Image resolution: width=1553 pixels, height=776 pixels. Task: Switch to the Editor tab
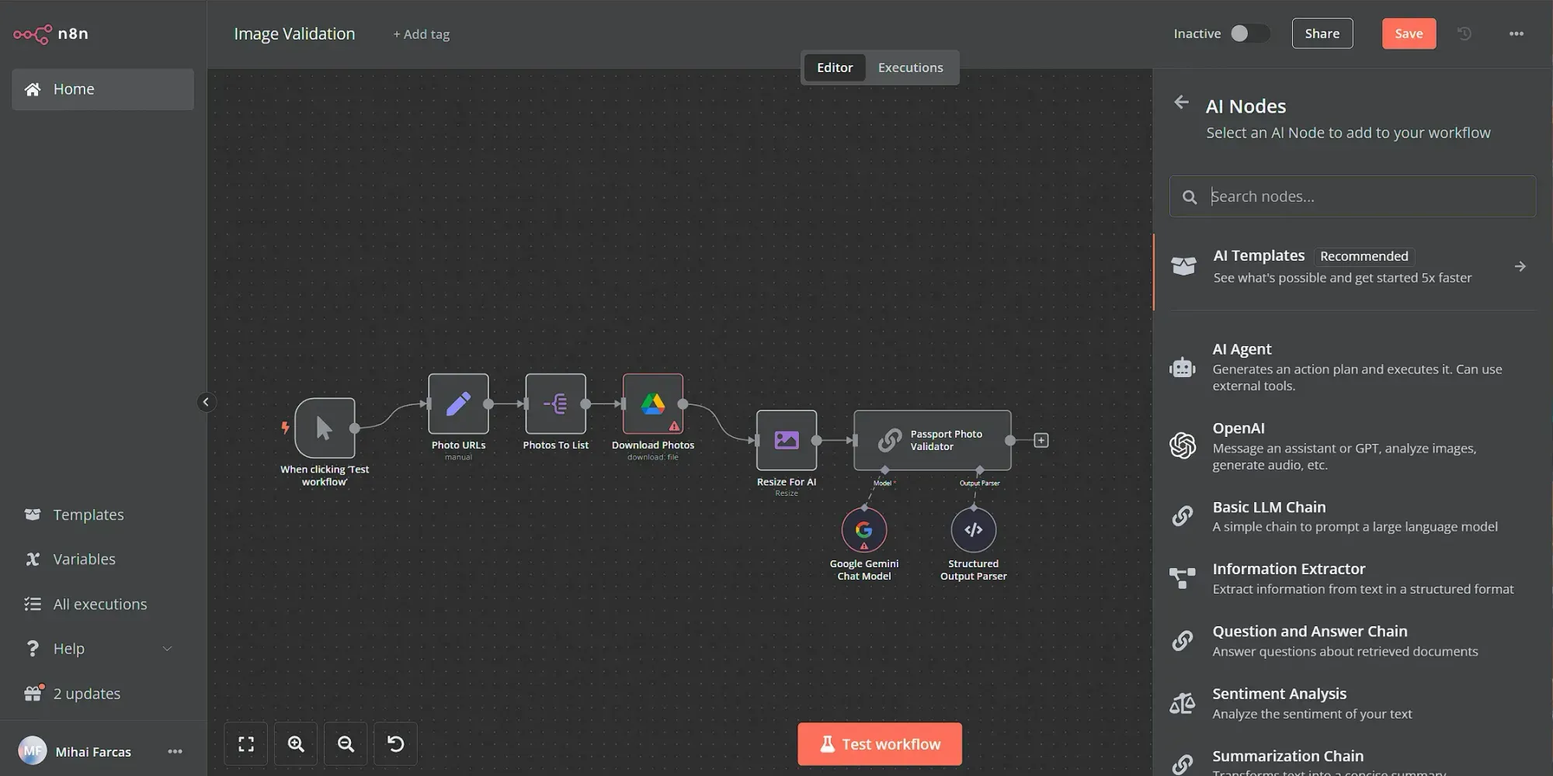[x=835, y=68]
